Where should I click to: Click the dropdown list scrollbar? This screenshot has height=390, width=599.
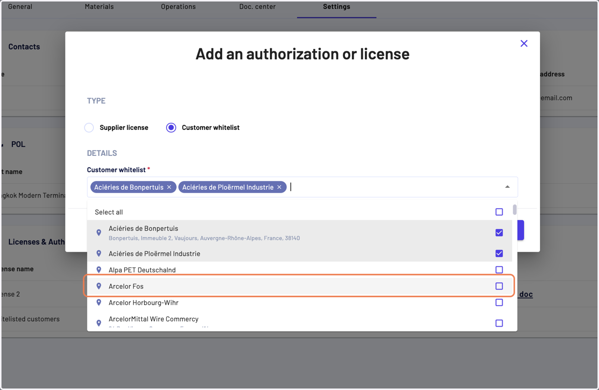(x=515, y=210)
